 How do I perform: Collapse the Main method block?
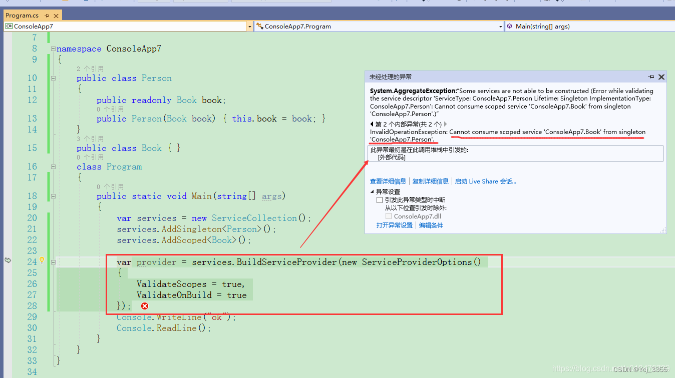click(53, 196)
